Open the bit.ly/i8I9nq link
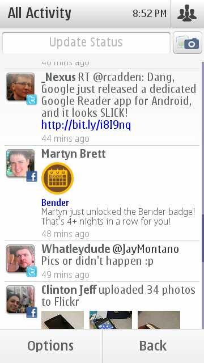Image resolution: width=204 pixels, height=363 pixels. coord(86,125)
